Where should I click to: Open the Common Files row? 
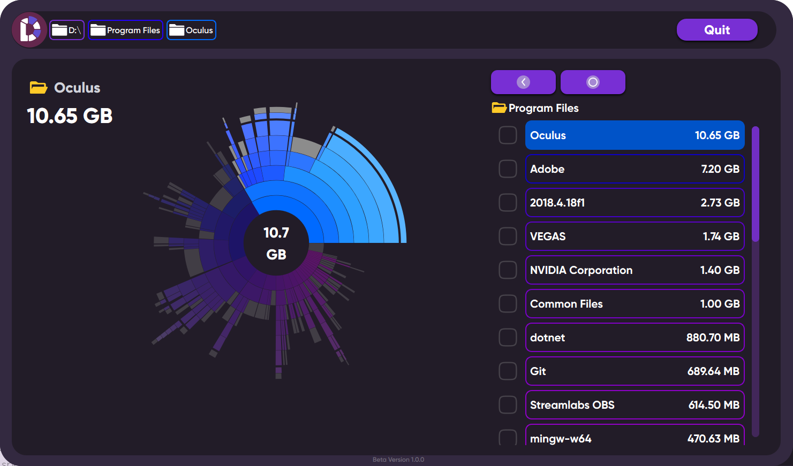tap(635, 304)
